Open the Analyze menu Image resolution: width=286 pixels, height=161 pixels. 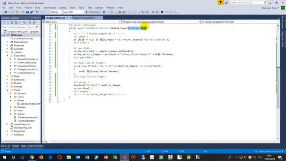(99, 8)
